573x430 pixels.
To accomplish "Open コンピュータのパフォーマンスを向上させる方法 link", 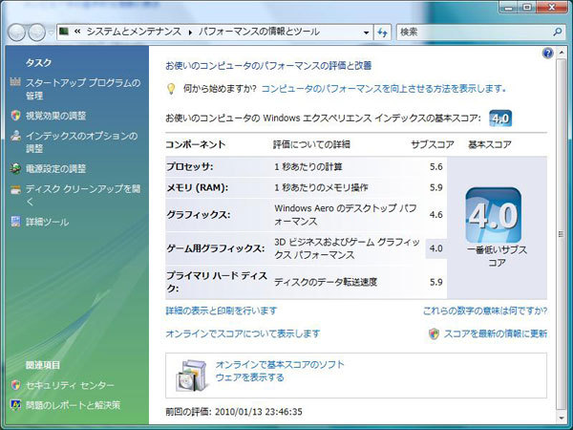I will pyautogui.click(x=384, y=89).
